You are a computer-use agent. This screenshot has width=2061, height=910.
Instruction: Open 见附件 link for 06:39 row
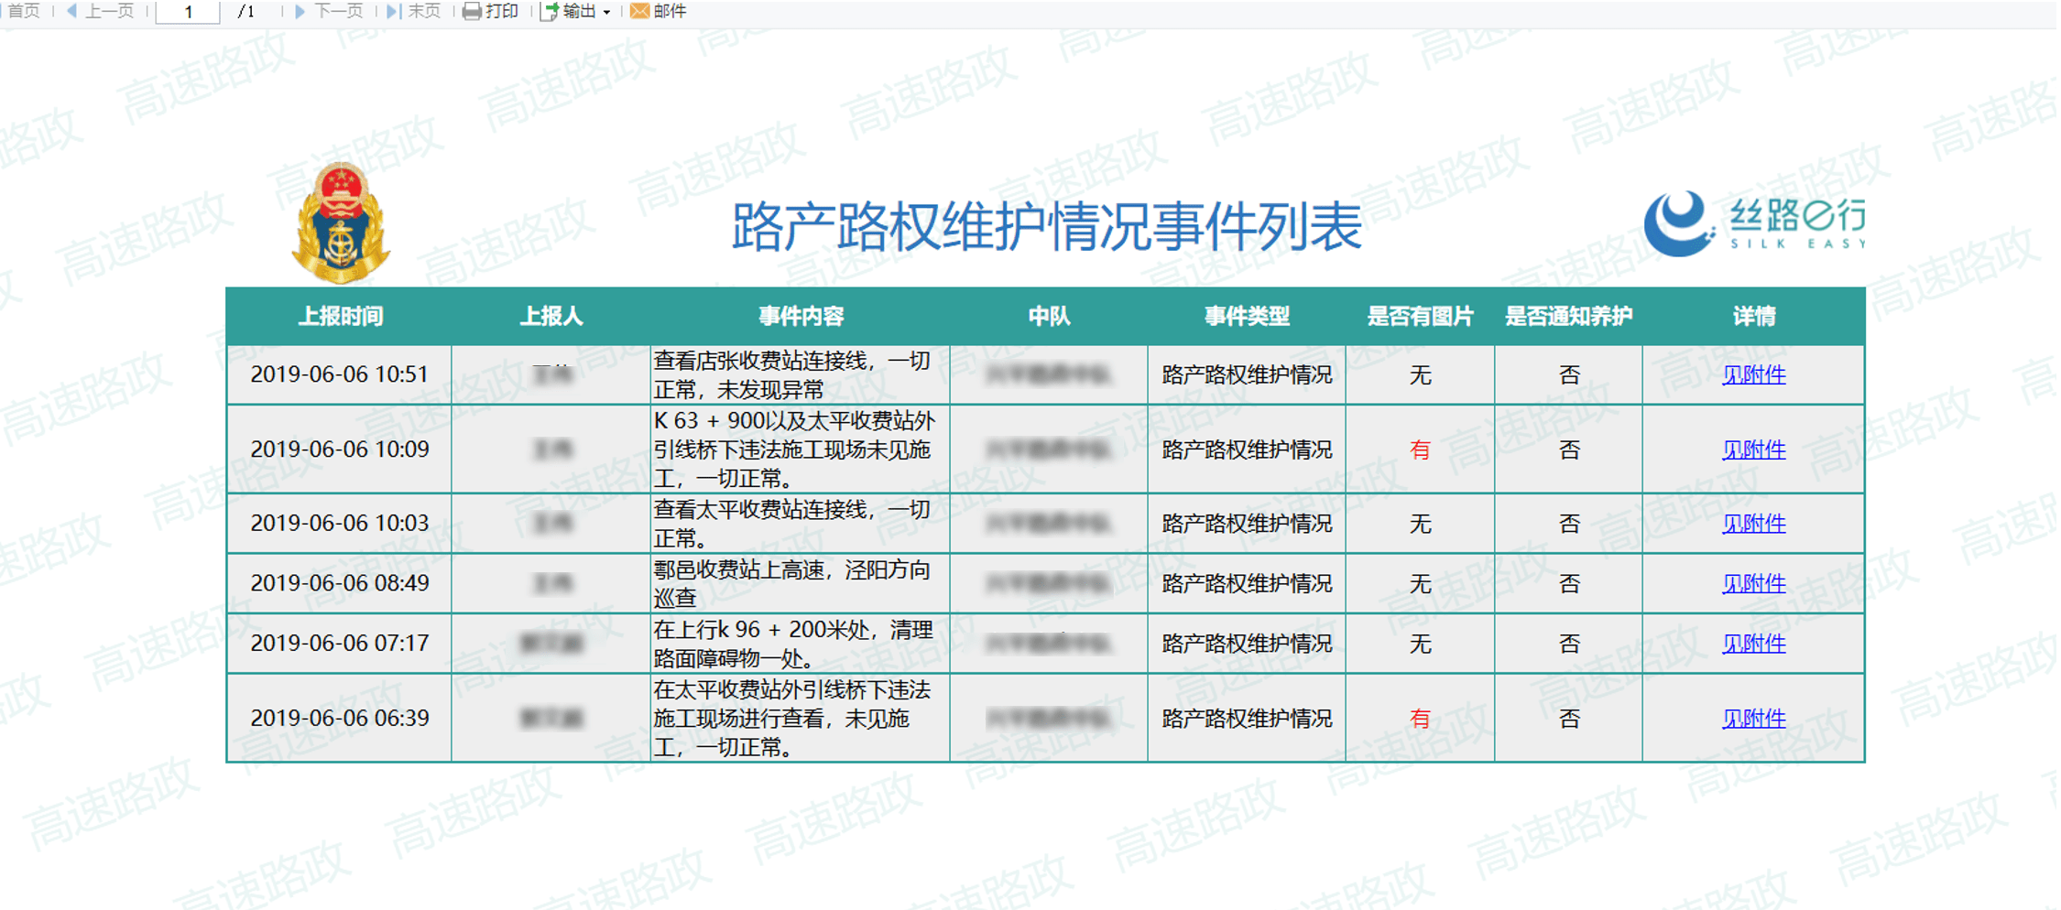(1753, 719)
